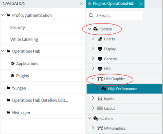Image resolution: width=163 pixels, height=134 pixels.
Task: Close the Plugins-OperationsHub tab
Action: pyautogui.click(x=141, y=4)
